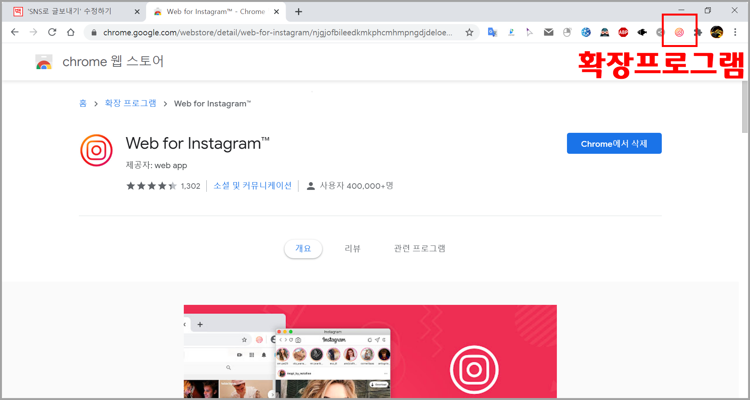The height and width of the screenshot is (400, 750).
Task: Click the page vertical scrollbar
Action: click(745, 107)
